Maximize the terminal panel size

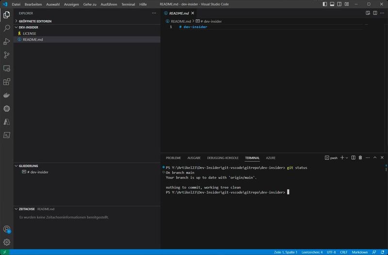[x=375, y=158]
